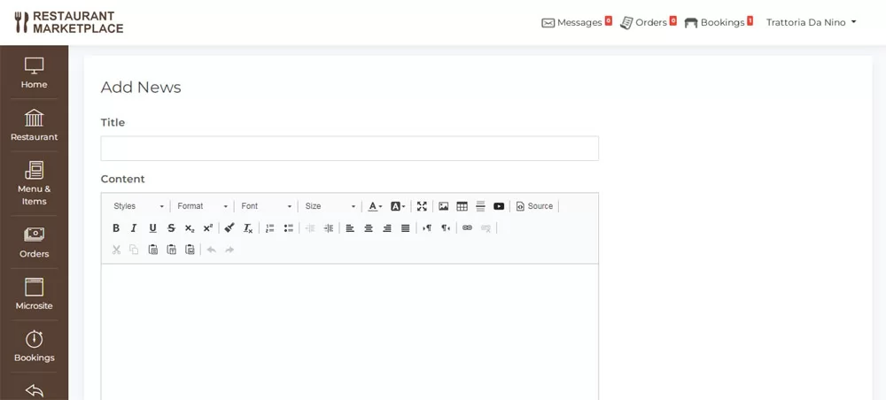Click the Restaurant Marketplace logo
The width and height of the screenshot is (886, 400).
(x=69, y=22)
